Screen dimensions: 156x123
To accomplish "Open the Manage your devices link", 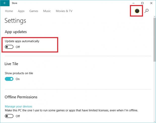I will point(19,106).
